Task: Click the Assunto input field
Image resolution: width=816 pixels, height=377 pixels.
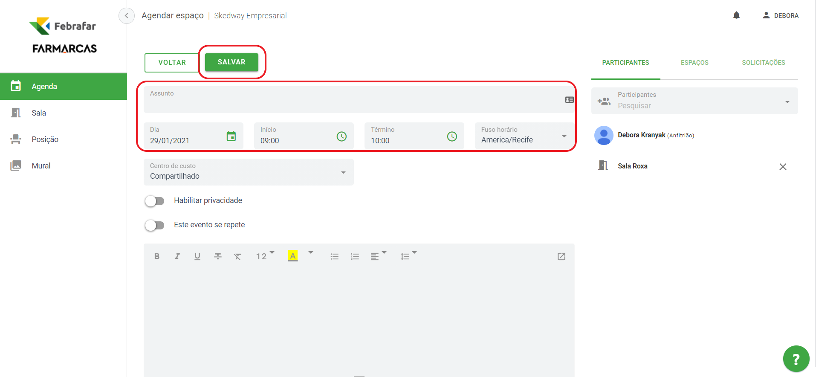Action: point(354,102)
